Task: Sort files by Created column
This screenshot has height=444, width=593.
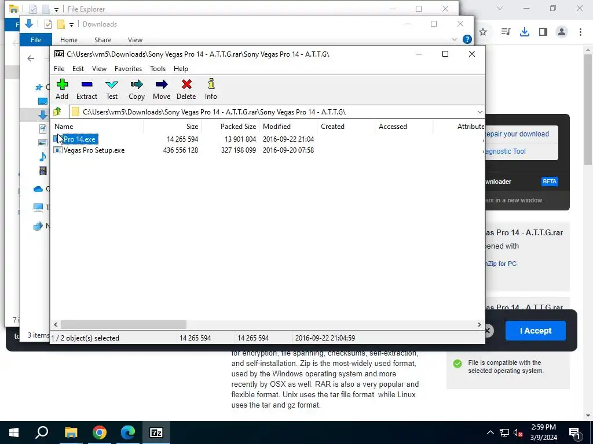Action: [346, 127]
